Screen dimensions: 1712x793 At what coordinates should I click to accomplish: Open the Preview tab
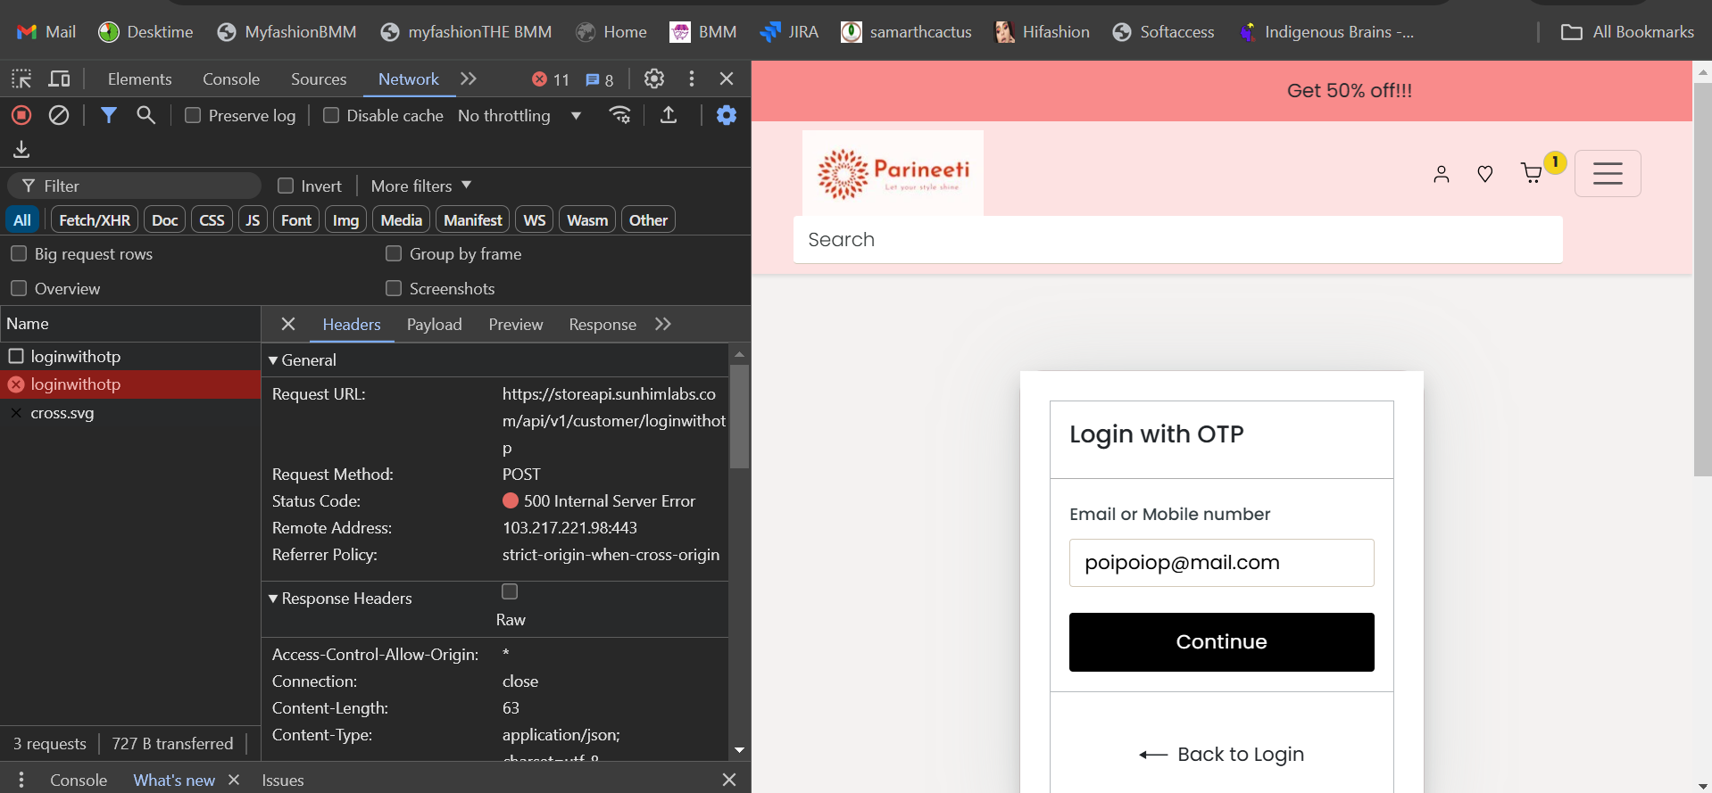pyautogui.click(x=516, y=325)
